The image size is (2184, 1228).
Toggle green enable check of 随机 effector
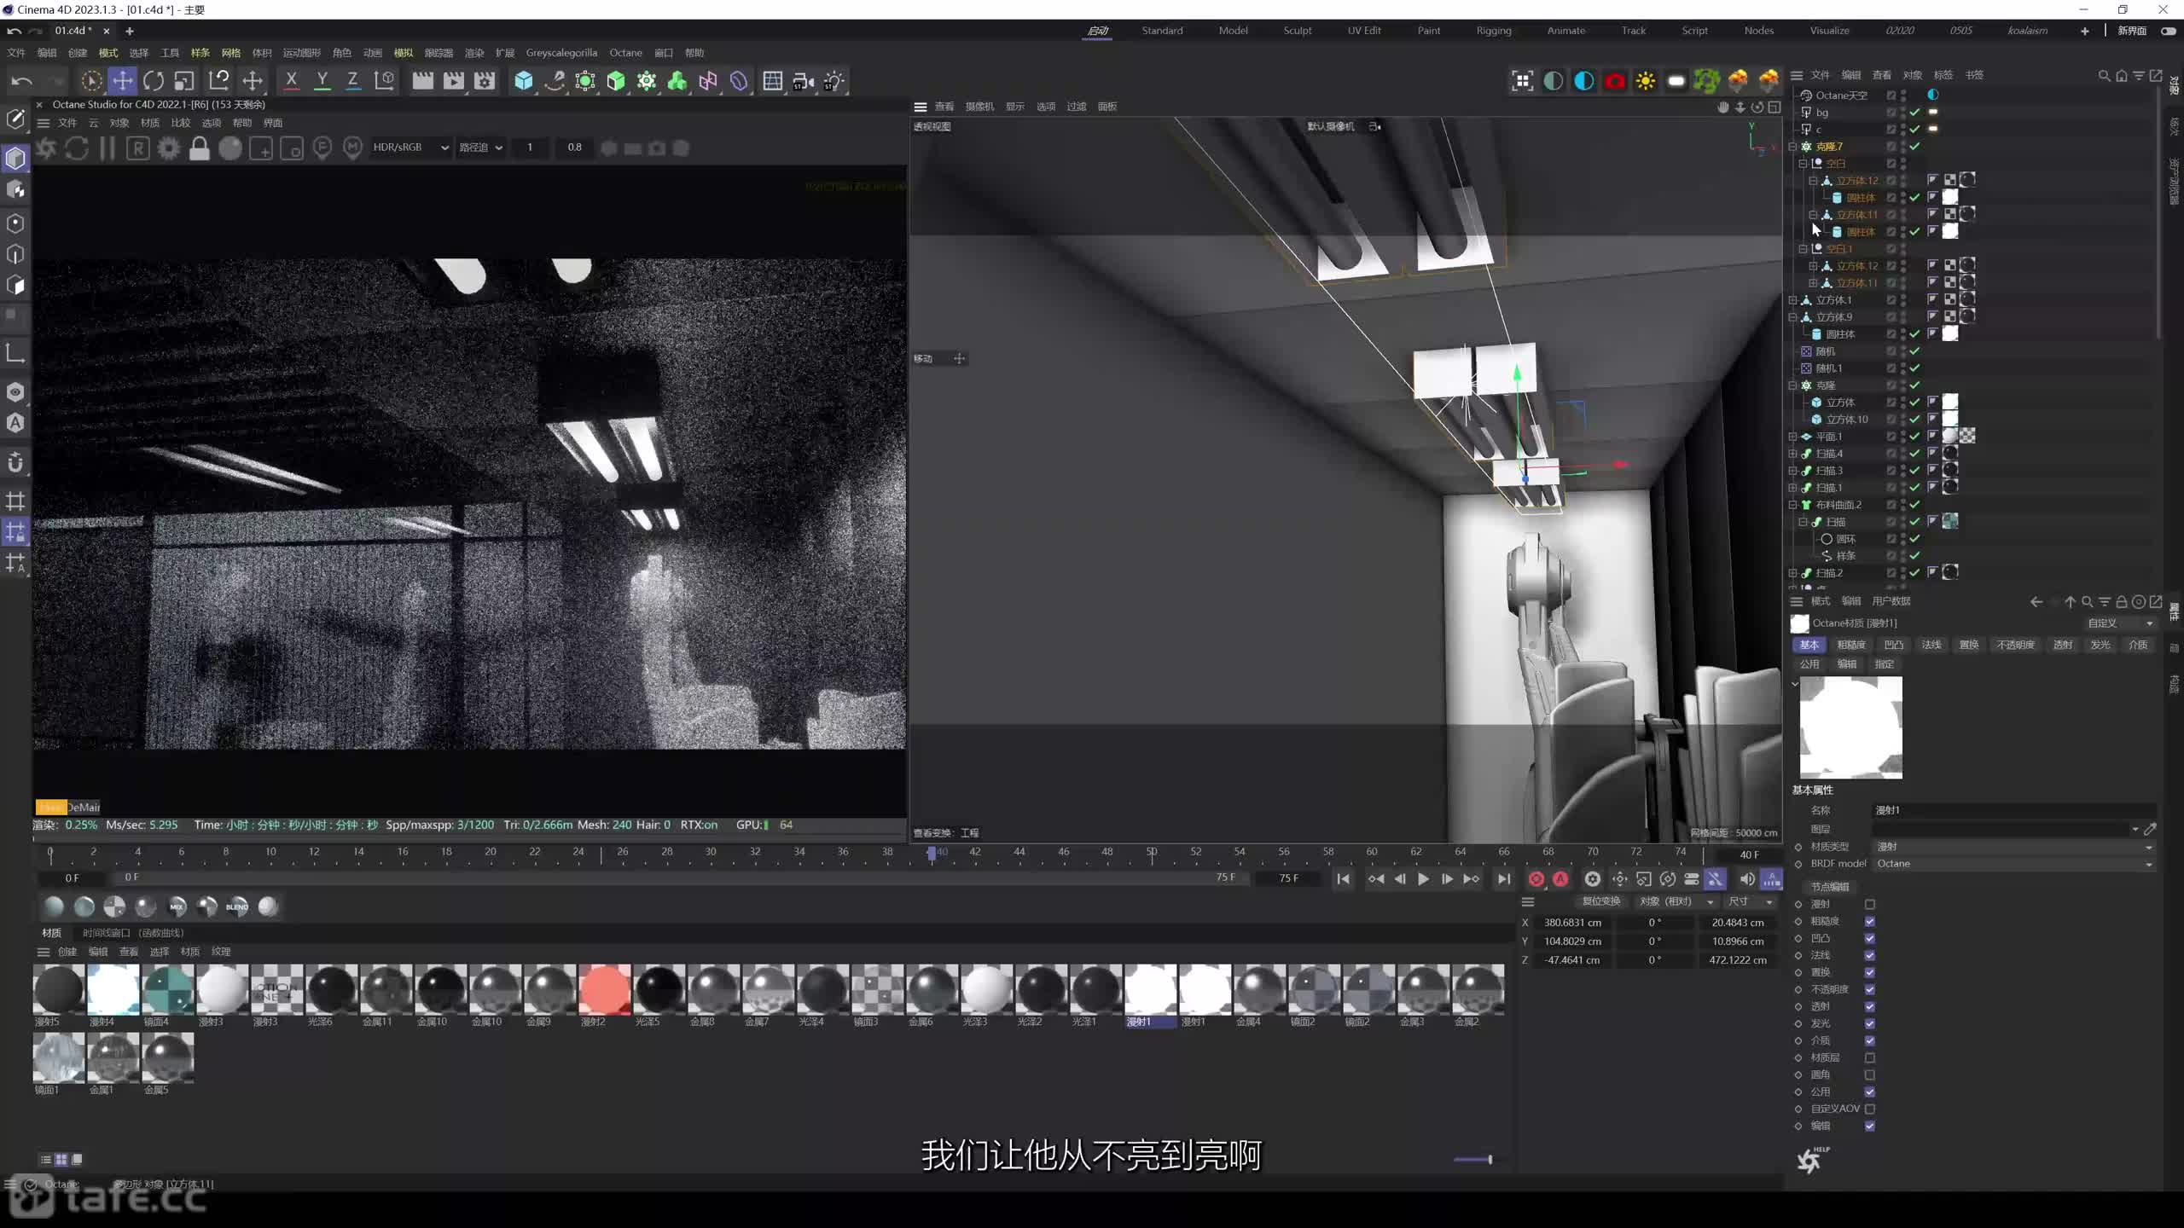1915,351
